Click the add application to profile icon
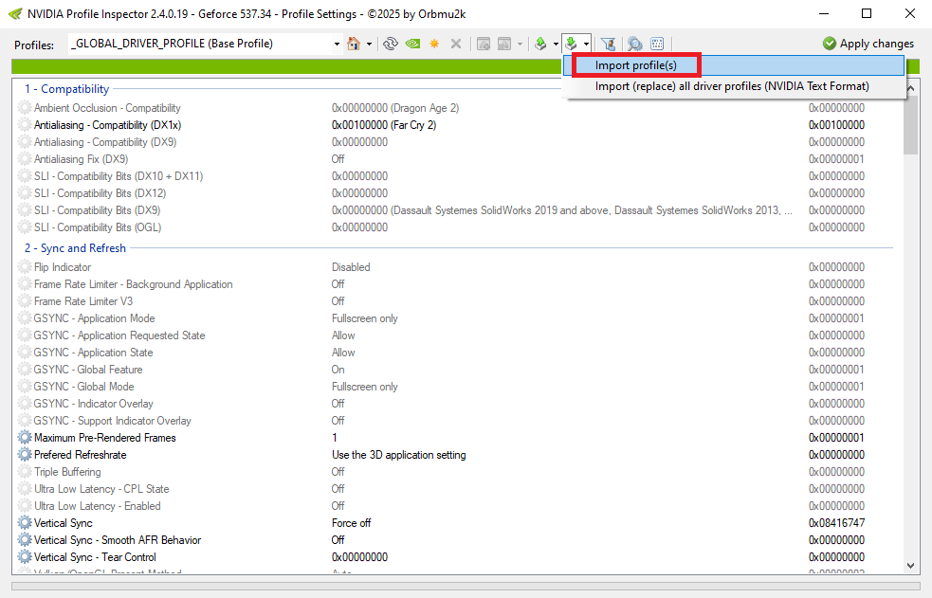Viewport: 932px width, 598px height. pyautogui.click(x=484, y=44)
